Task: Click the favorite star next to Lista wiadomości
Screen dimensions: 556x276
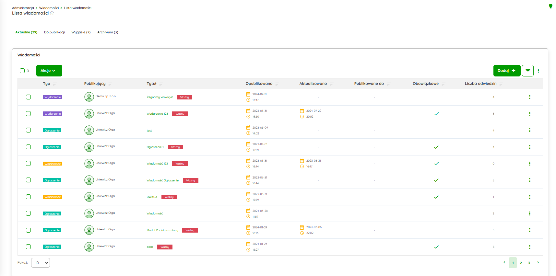Action: (52, 13)
